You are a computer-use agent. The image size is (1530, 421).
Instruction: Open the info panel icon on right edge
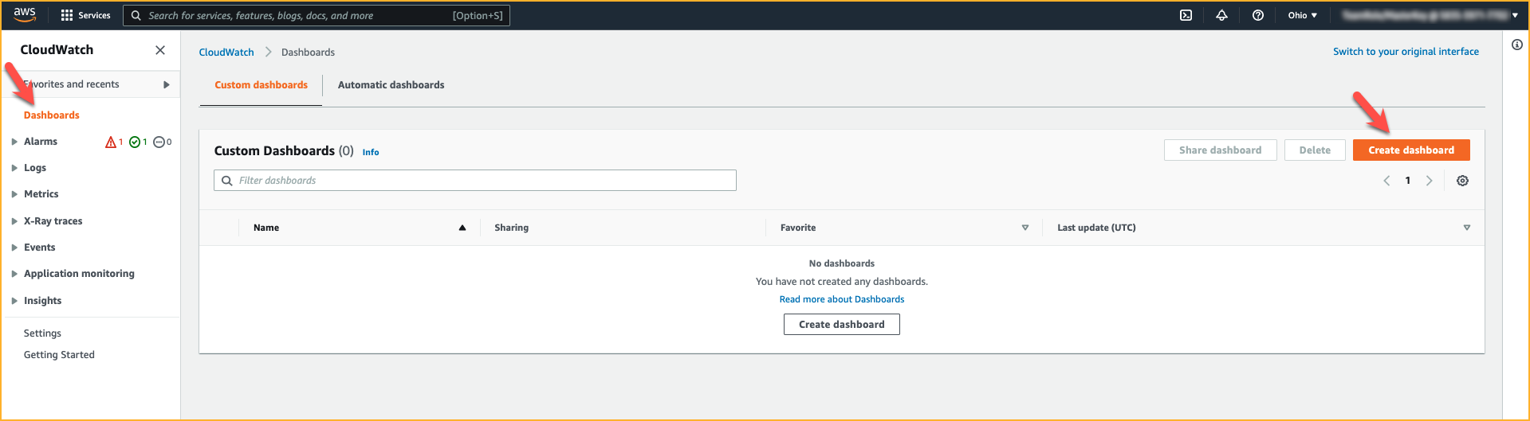(1516, 45)
